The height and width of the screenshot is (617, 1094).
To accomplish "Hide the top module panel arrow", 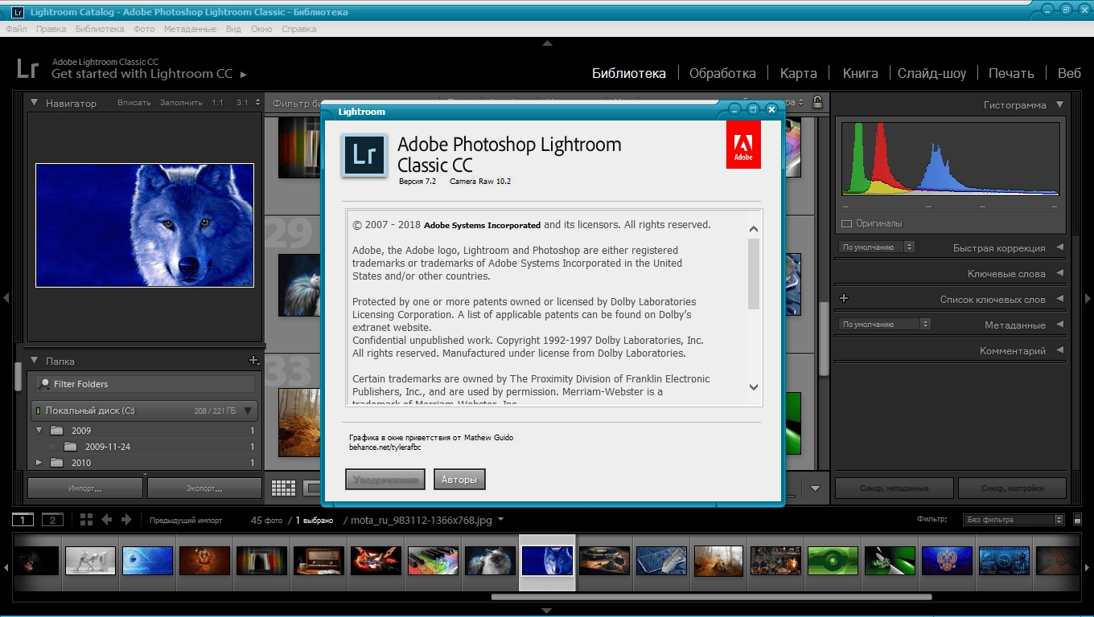I will coord(547,43).
